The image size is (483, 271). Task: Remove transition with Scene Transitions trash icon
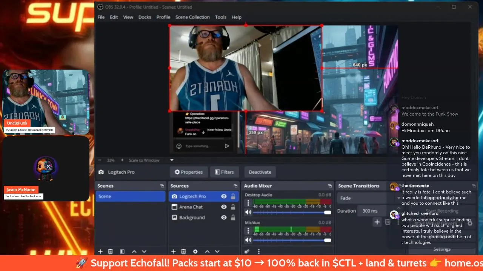(388, 222)
